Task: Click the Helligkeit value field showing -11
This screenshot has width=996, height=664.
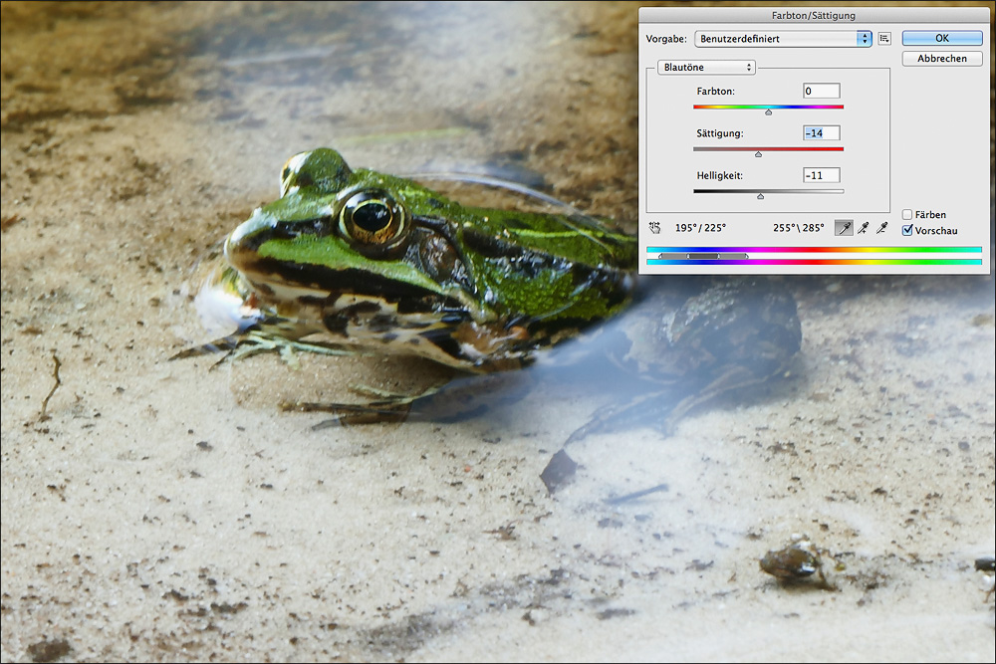Action: coord(822,175)
